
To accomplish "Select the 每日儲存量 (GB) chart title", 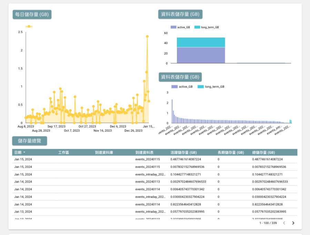I will 32,14.
